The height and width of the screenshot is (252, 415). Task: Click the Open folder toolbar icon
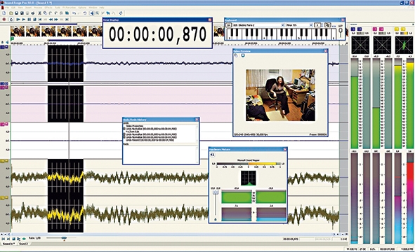11,13
